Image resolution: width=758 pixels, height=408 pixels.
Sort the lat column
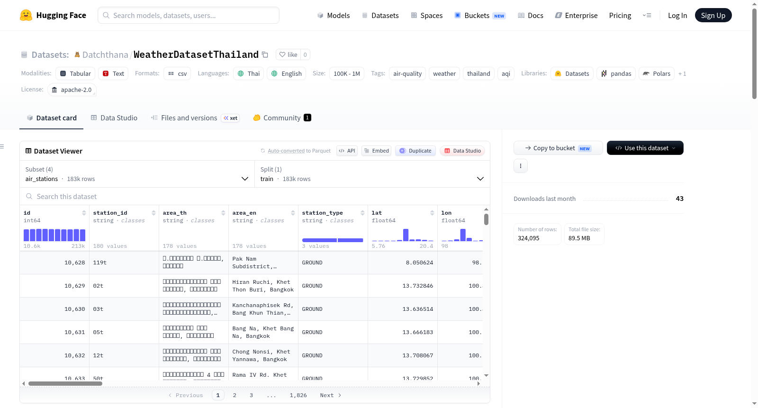click(x=432, y=213)
